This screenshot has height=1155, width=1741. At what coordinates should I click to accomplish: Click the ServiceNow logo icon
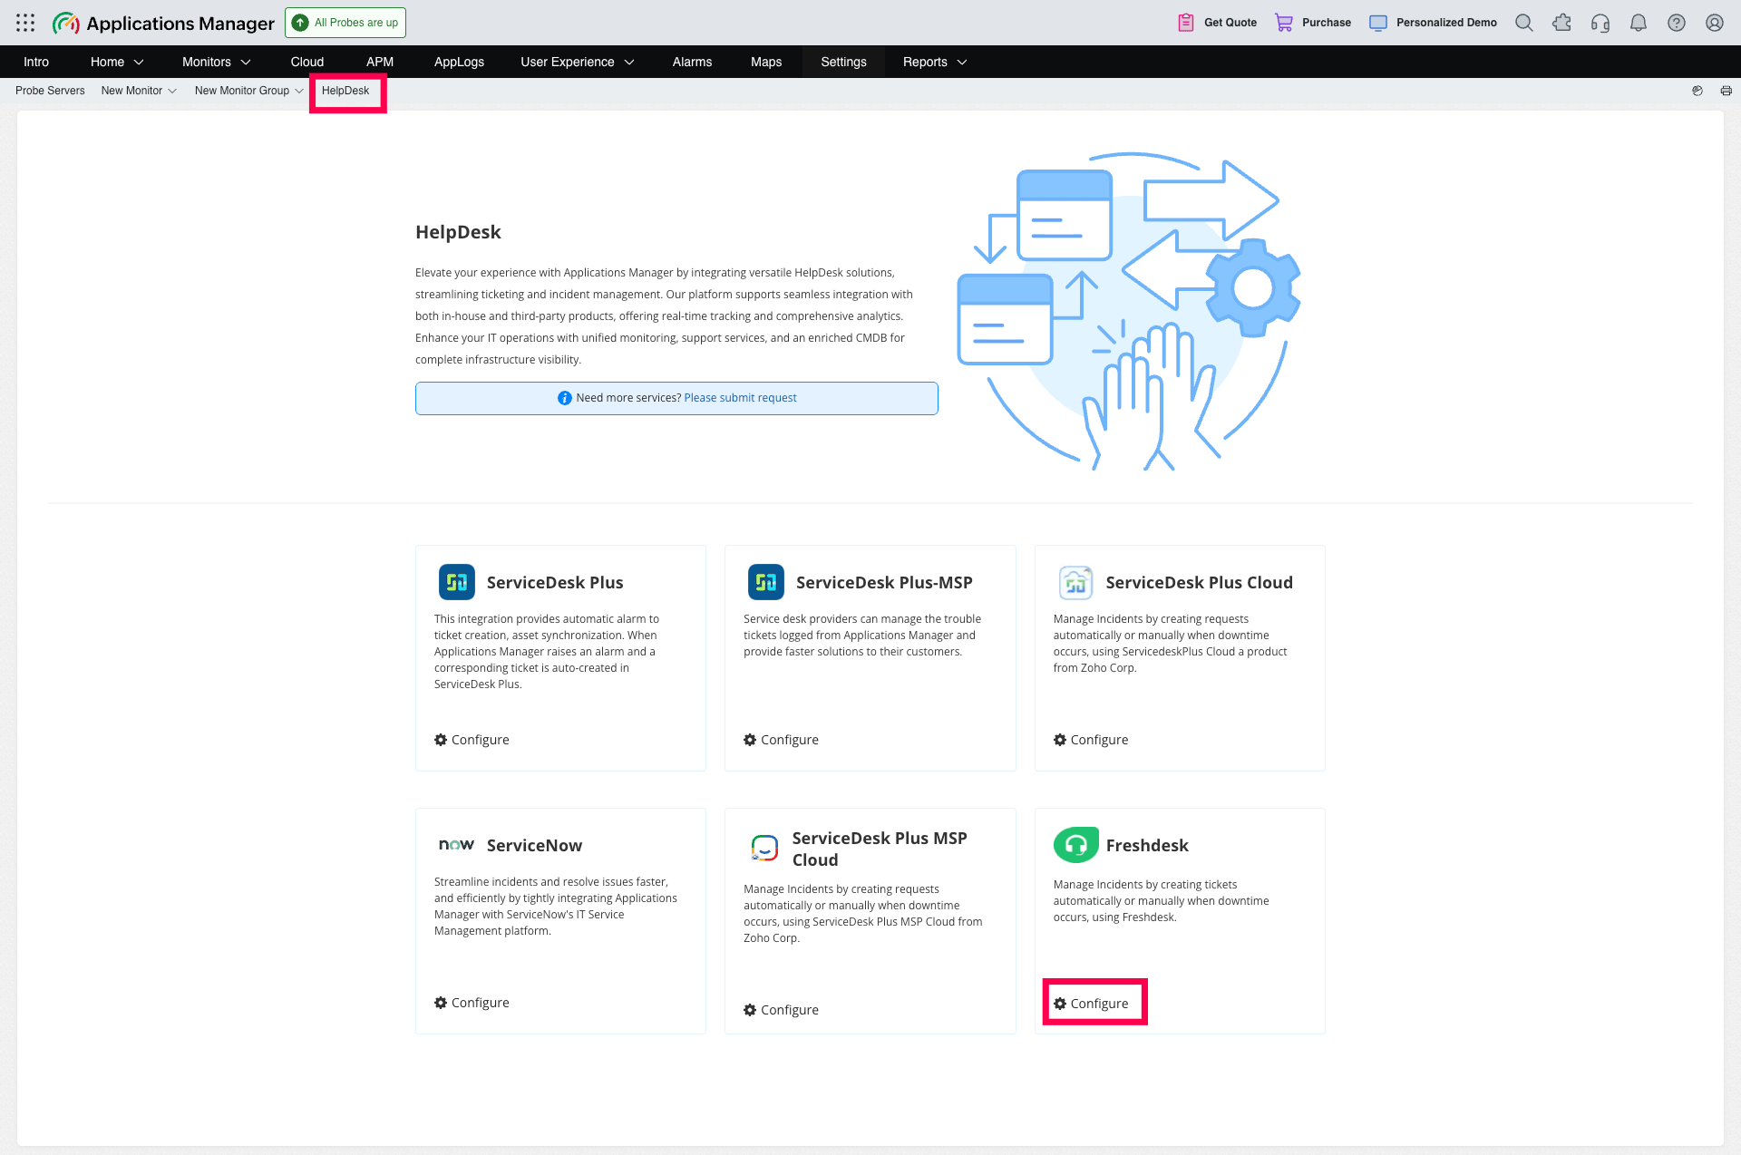[457, 845]
